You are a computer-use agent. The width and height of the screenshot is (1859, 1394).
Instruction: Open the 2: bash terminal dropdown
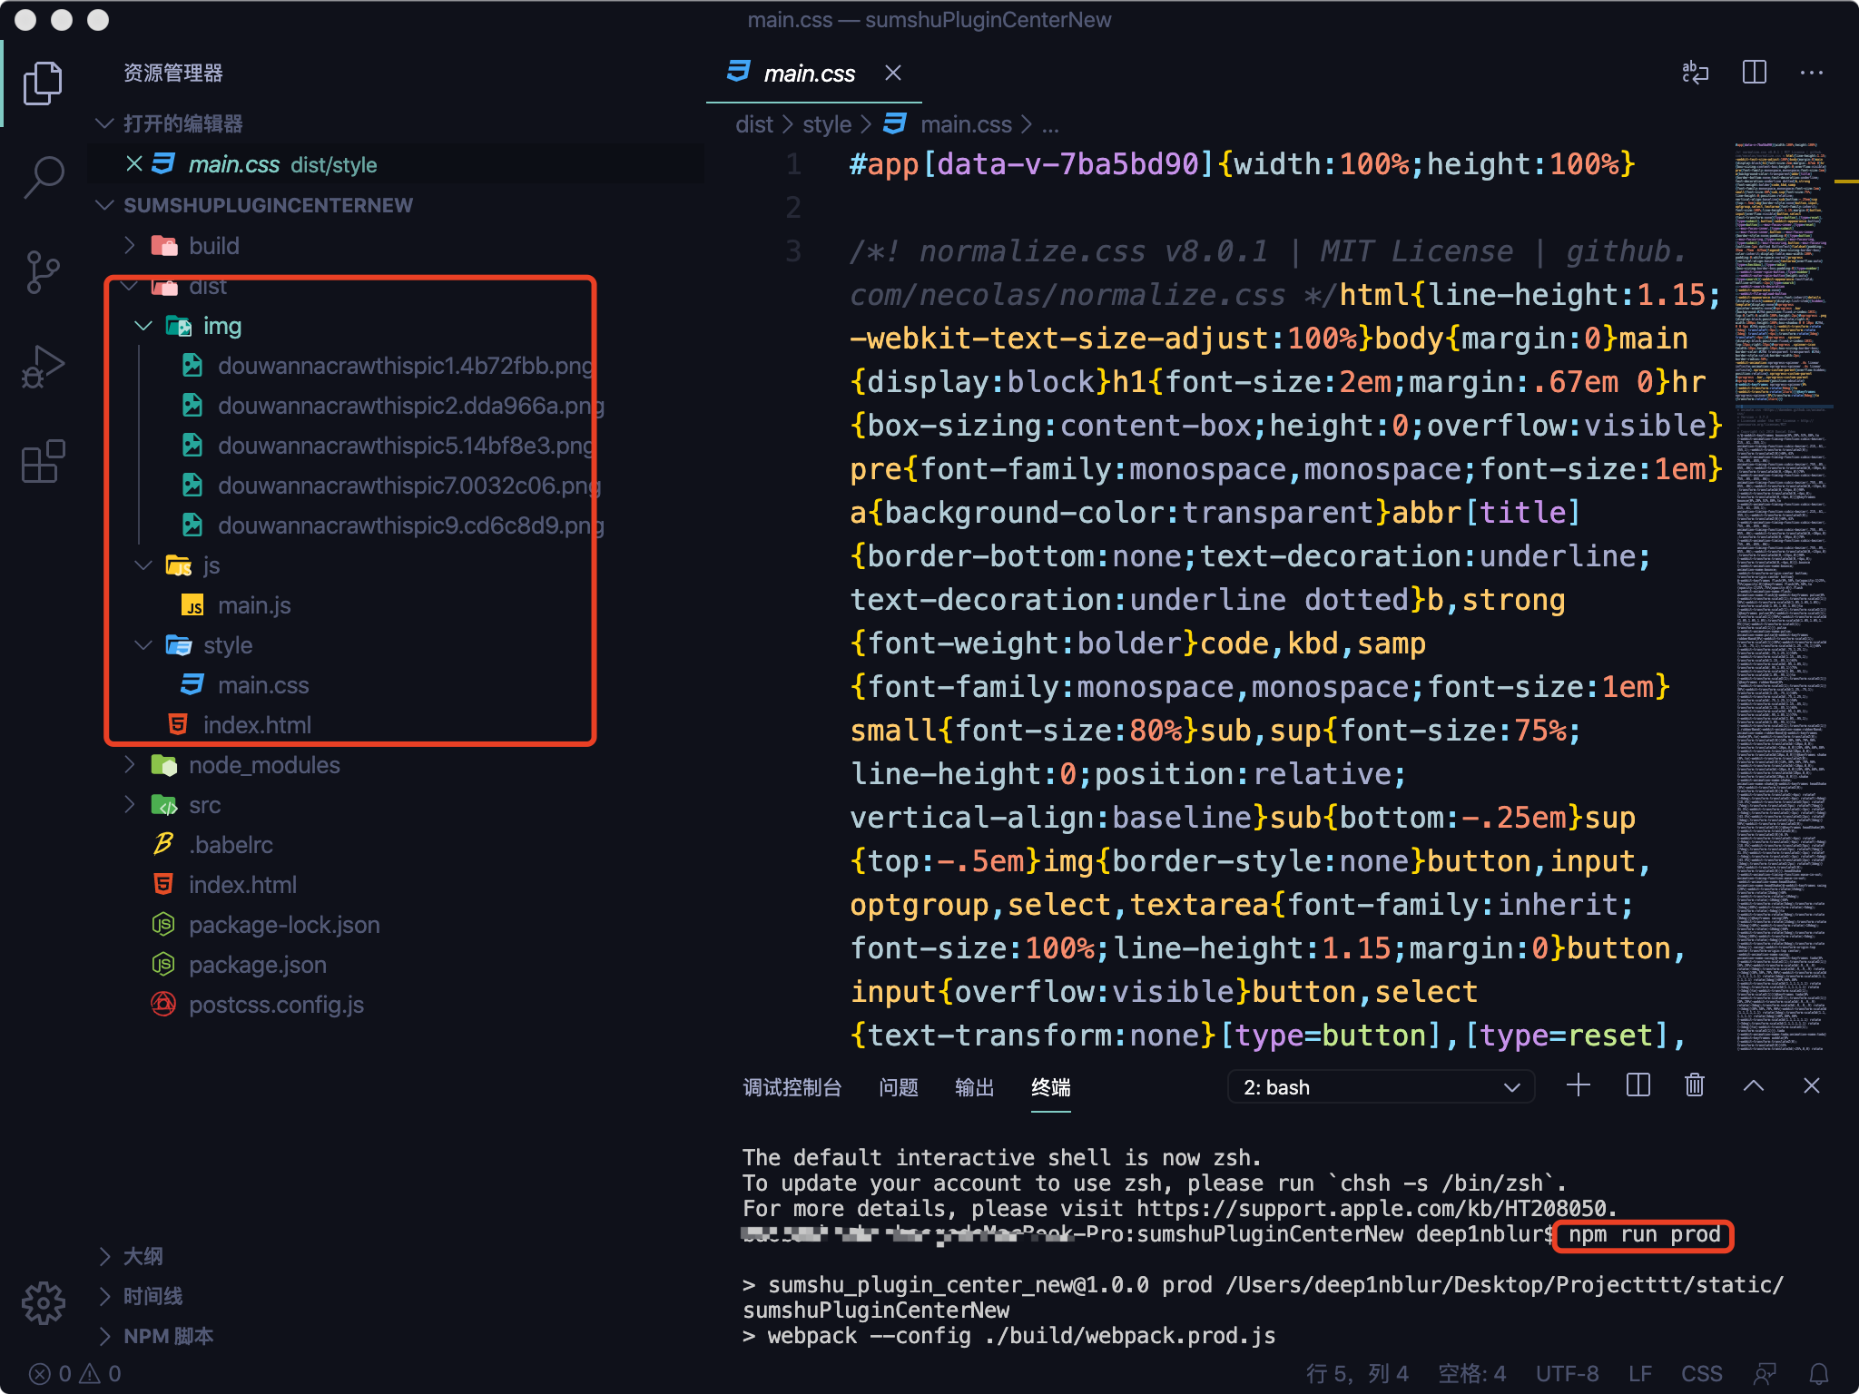1380,1087
